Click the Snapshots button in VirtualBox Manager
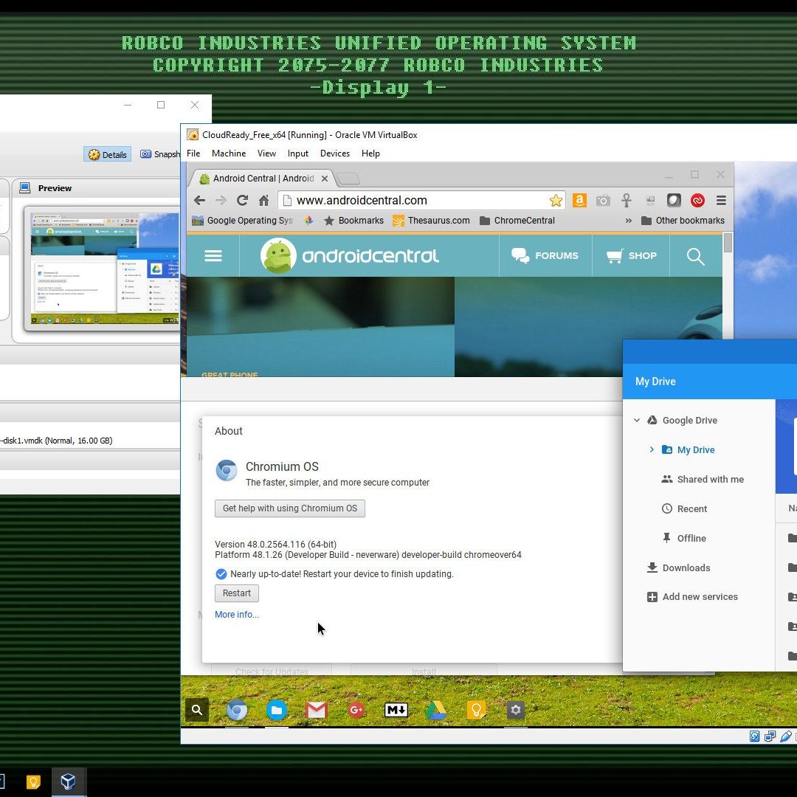Image resolution: width=797 pixels, height=797 pixels. coord(159,154)
